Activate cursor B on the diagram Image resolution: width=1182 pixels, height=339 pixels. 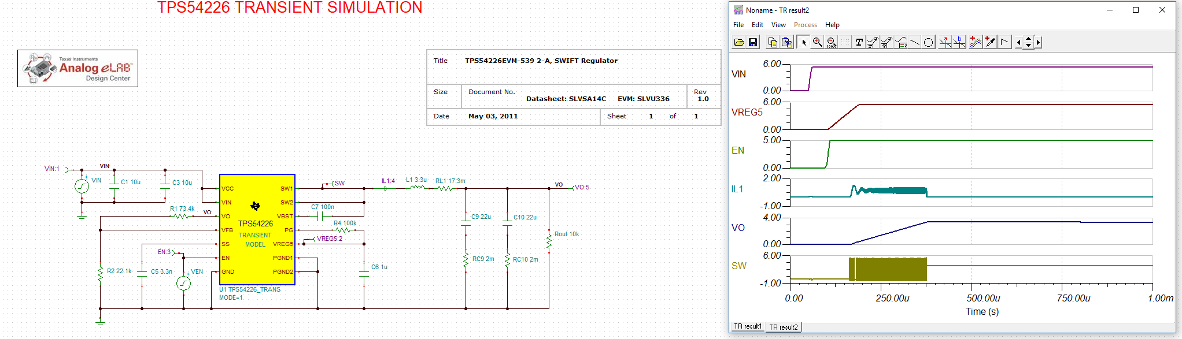[959, 42]
